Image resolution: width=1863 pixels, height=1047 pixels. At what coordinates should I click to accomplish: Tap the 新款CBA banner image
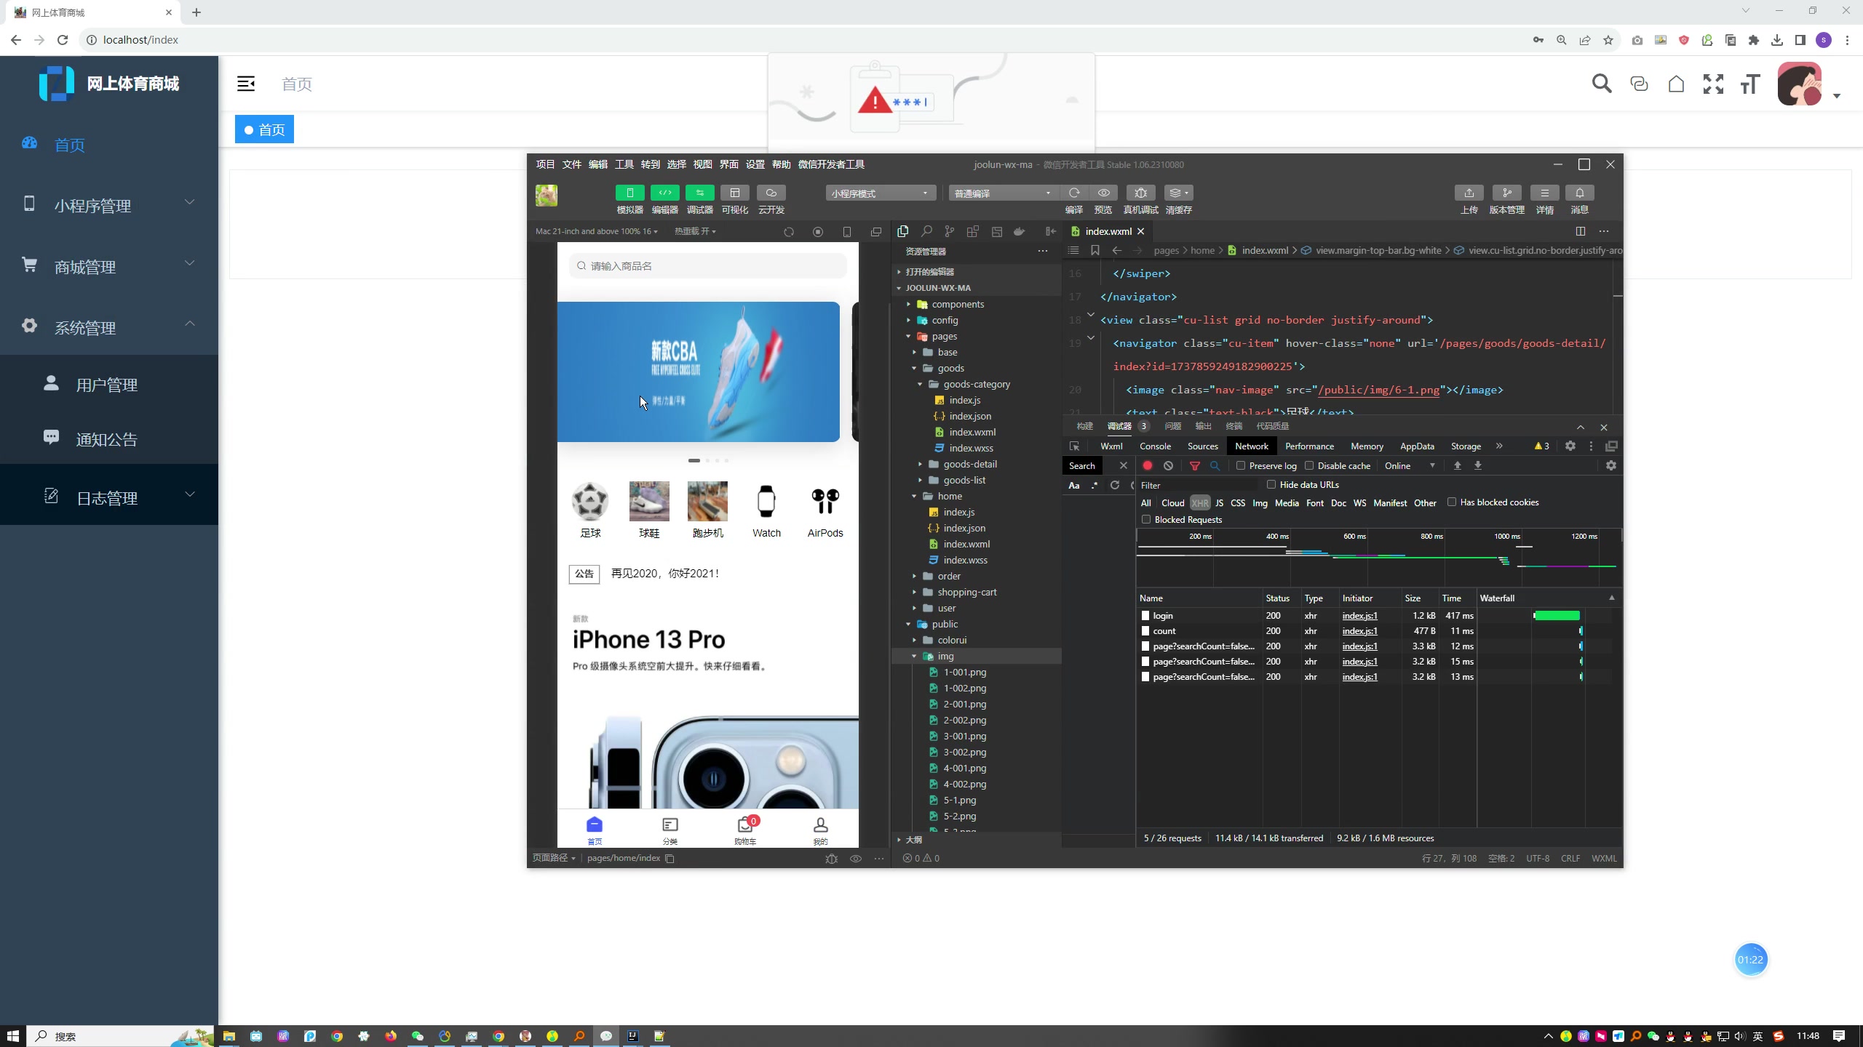coord(699,372)
